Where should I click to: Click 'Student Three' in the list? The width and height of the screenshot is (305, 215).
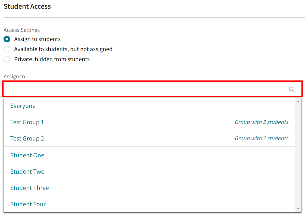click(29, 188)
